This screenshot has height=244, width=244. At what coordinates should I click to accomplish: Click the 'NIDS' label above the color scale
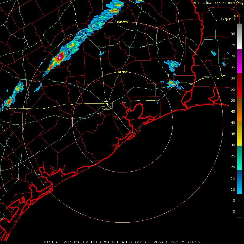(238, 16)
